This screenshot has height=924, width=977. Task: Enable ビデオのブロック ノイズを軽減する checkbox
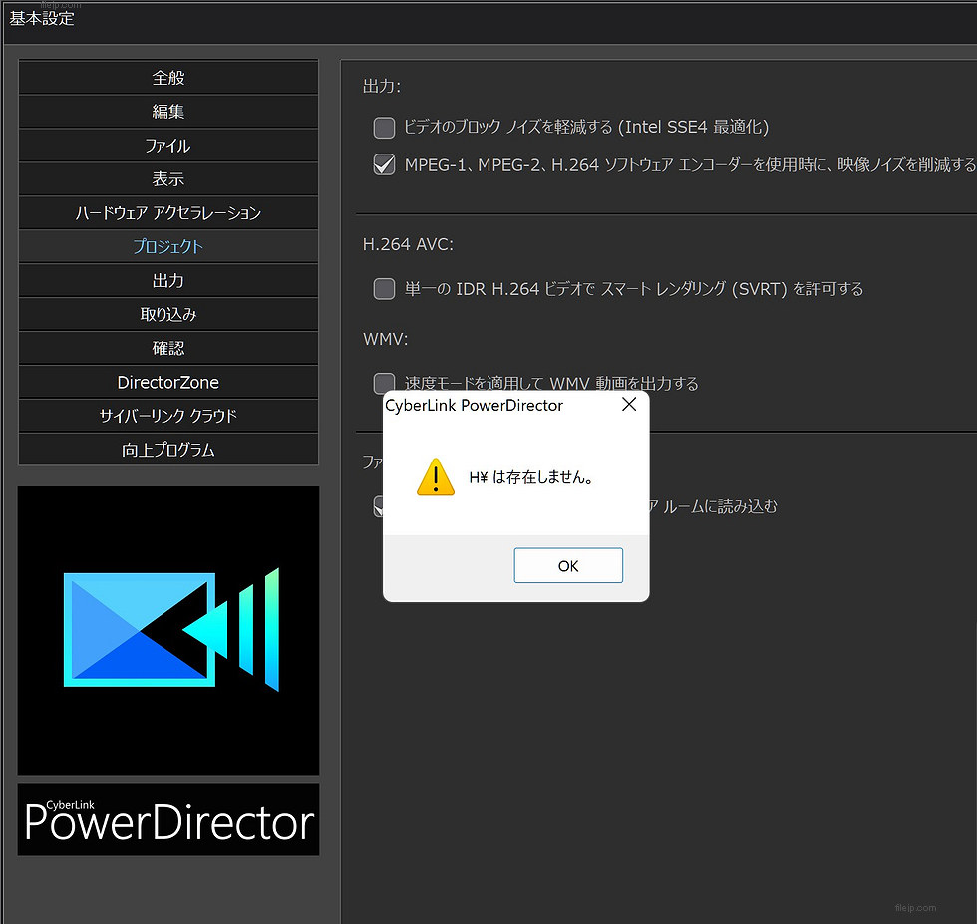point(384,128)
